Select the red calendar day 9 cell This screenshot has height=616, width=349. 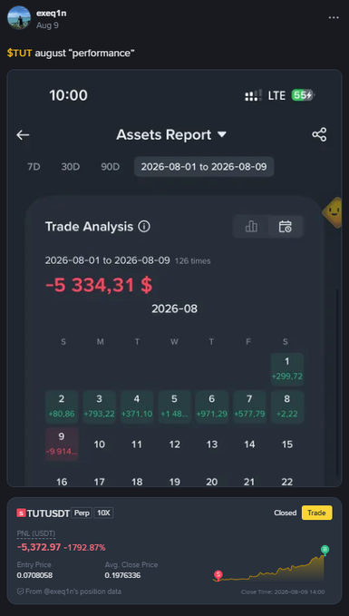(62, 445)
